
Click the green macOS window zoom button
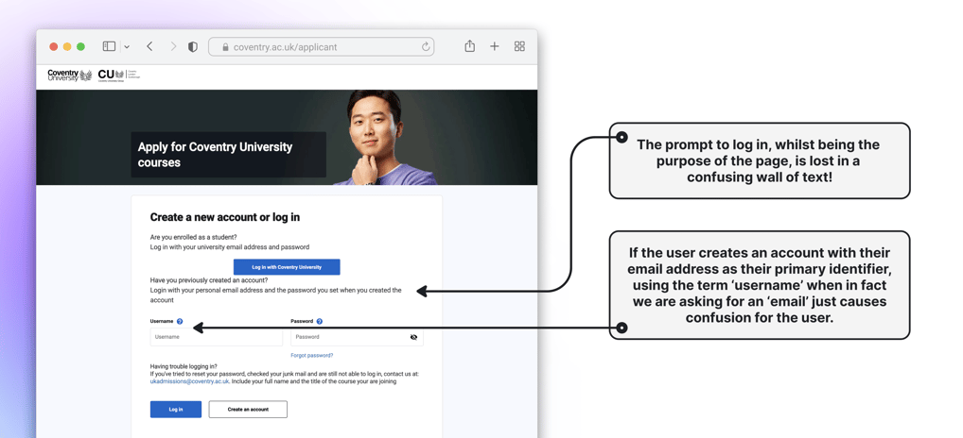pos(80,46)
